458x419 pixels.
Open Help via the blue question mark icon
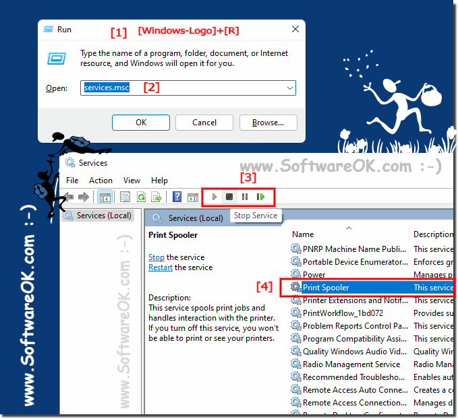coord(177,197)
